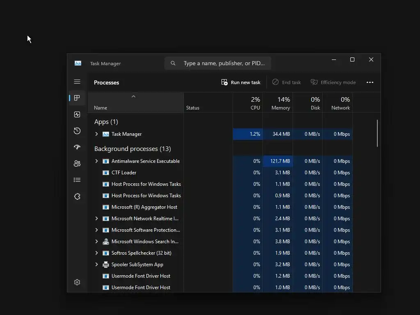Image resolution: width=420 pixels, height=315 pixels.
Task: Click the 3.2 MB memory cell
Action: (x=278, y=265)
